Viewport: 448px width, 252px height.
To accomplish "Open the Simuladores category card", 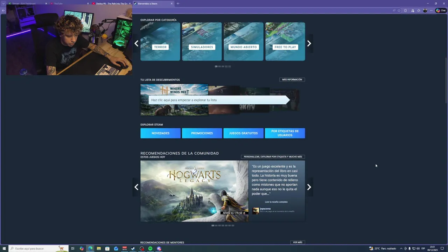I will click(x=202, y=42).
